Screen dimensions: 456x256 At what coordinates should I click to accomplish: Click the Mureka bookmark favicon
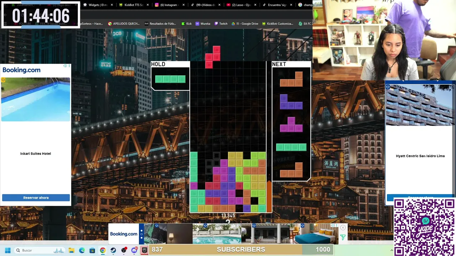click(197, 24)
